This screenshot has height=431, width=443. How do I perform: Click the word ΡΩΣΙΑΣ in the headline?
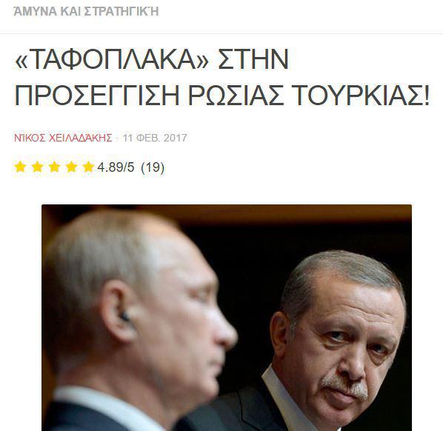tap(236, 96)
